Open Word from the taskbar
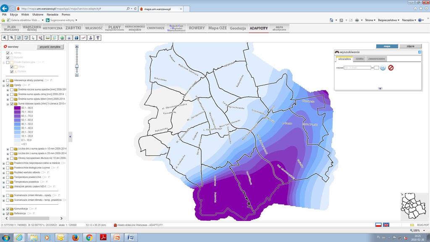The image size is (430, 242). [x=131, y=237]
